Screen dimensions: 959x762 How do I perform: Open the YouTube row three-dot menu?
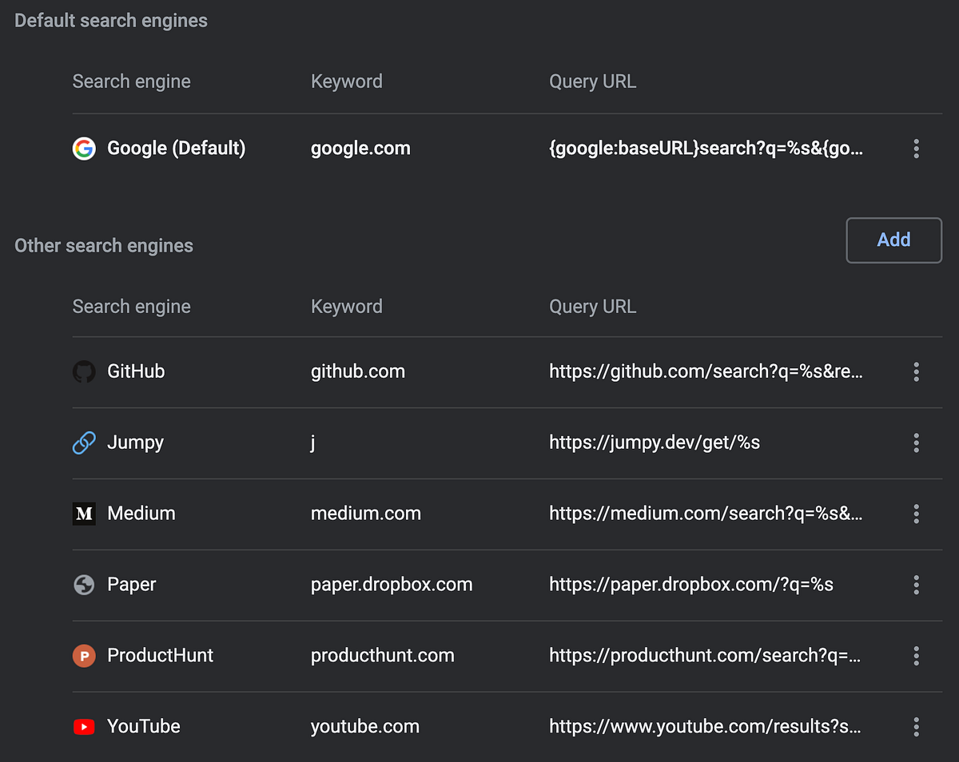pyautogui.click(x=916, y=727)
